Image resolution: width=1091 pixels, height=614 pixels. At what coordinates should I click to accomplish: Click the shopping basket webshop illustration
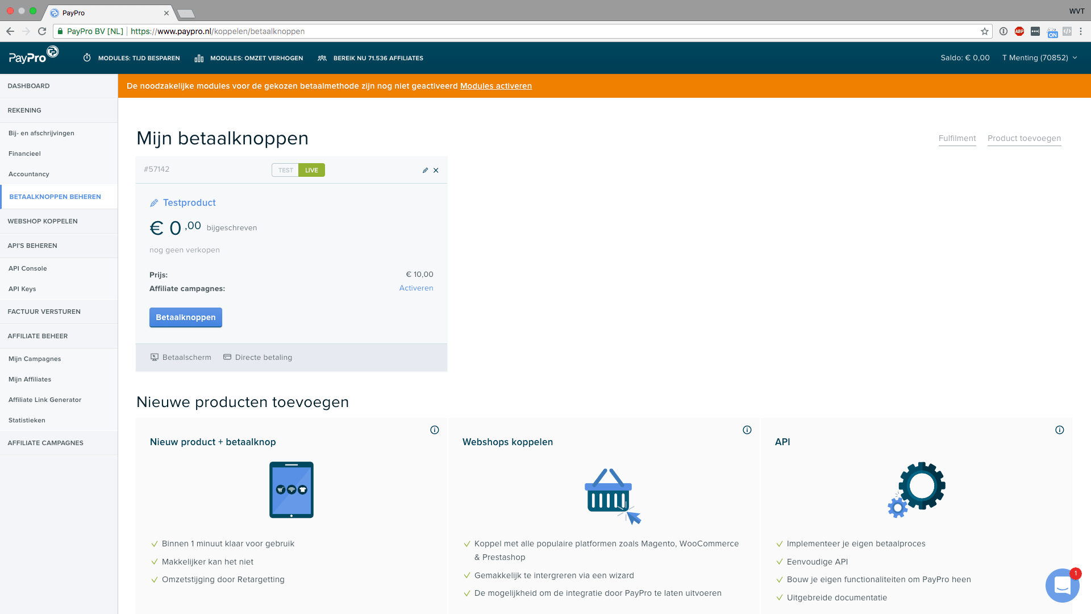612,496
